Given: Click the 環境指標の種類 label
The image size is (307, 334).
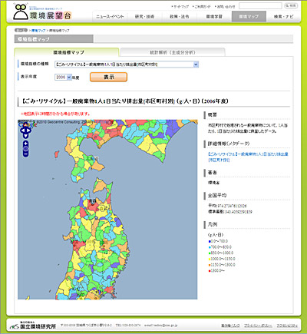Looking at the screenshot, I should [35, 64].
